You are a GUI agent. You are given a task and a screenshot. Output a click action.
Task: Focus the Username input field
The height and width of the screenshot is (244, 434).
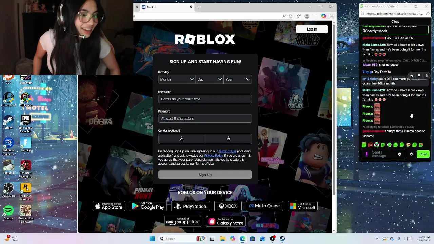(205, 99)
